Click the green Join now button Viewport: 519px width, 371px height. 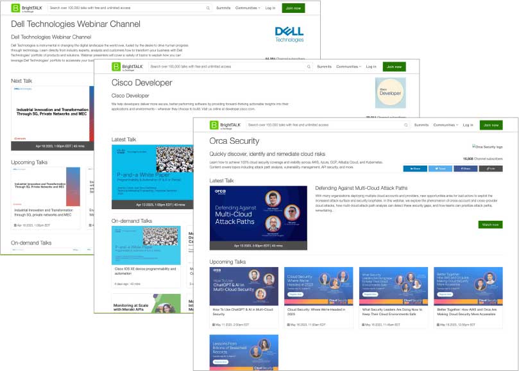[491, 126]
